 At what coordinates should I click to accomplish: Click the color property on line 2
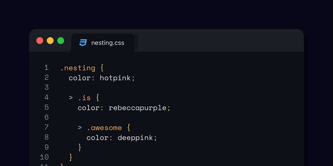(80, 78)
